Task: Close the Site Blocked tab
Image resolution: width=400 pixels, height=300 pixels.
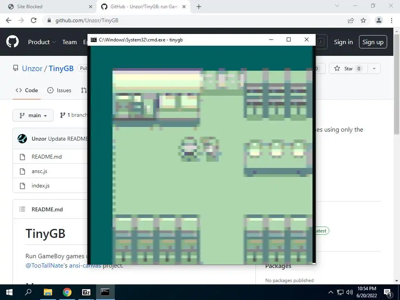Action: pos(91,7)
